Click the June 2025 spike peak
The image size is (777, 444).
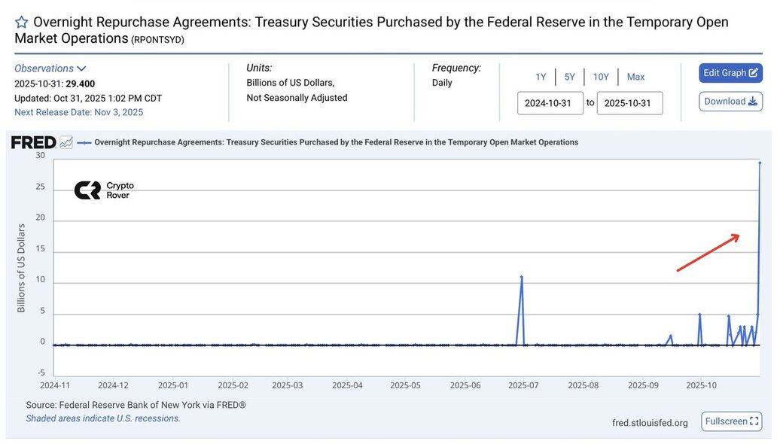tap(521, 277)
